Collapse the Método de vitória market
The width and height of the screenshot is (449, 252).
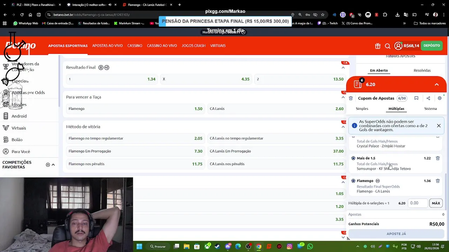343,127
